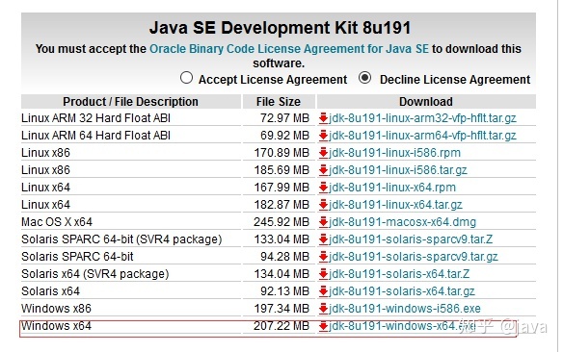563x352 pixels.
Task: Open Oracle Binary Code License Agreement link
Action: coord(289,49)
